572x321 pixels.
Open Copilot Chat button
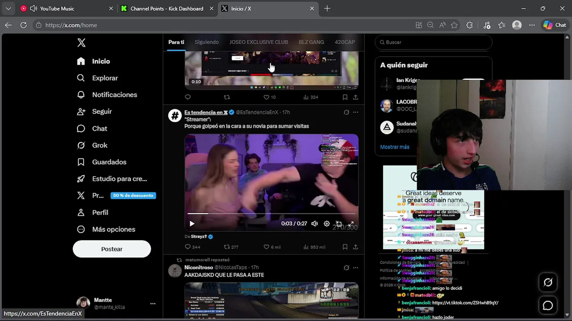point(555,25)
